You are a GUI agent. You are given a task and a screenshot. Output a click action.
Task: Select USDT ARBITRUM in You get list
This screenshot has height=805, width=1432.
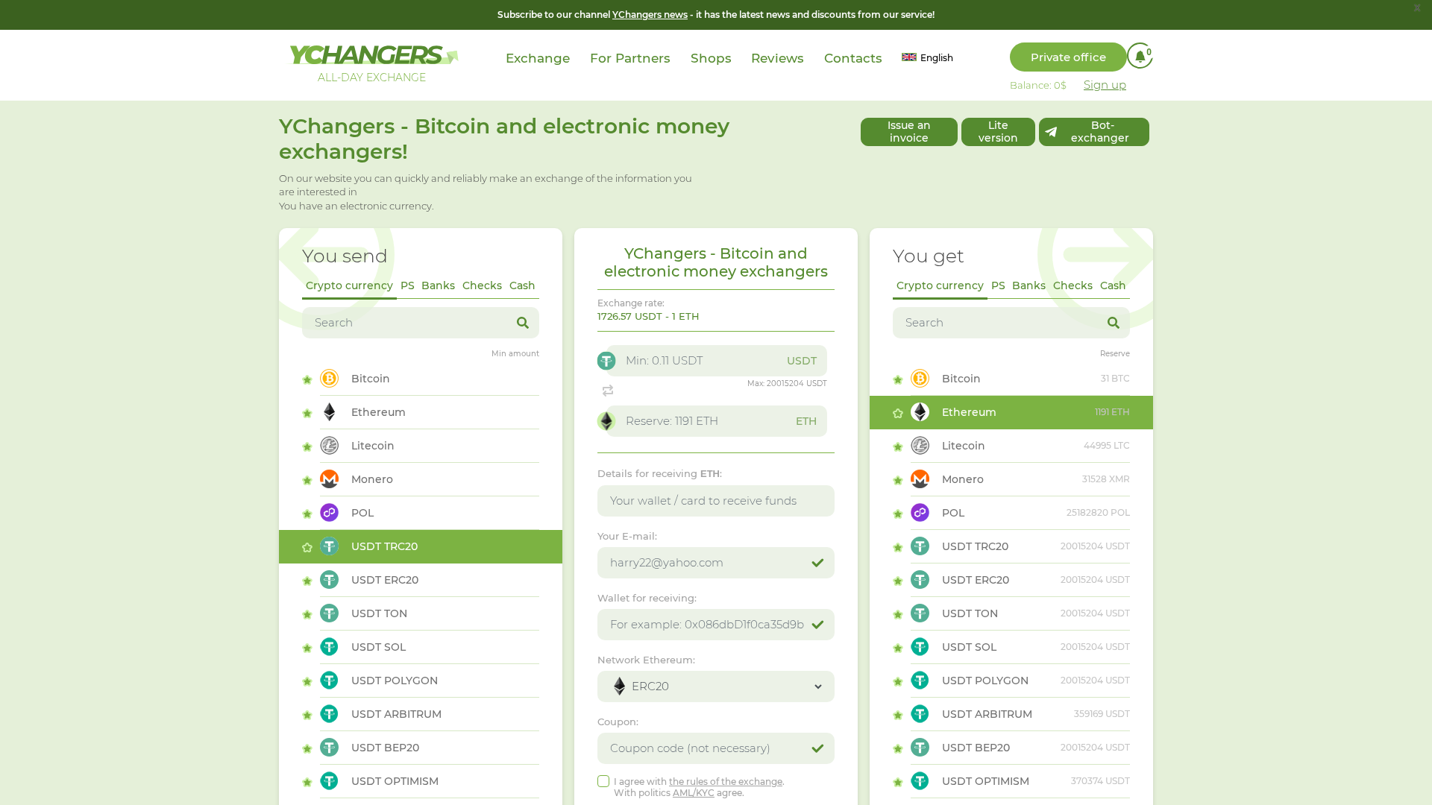[1011, 714]
